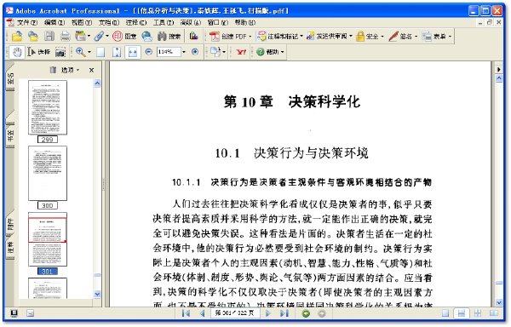This screenshot has height=327, width=511.
Task: Toggle continuous page layout in status bar
Action: coord(461,313)
